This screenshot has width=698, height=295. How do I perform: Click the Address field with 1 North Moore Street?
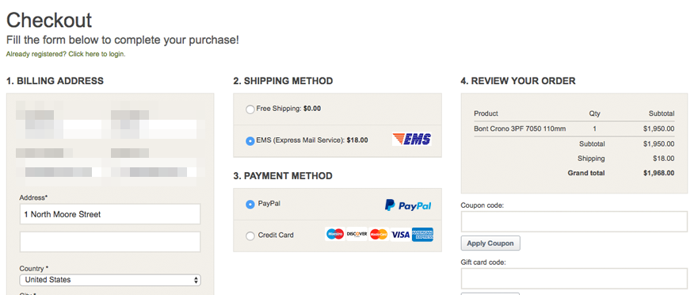110,214
